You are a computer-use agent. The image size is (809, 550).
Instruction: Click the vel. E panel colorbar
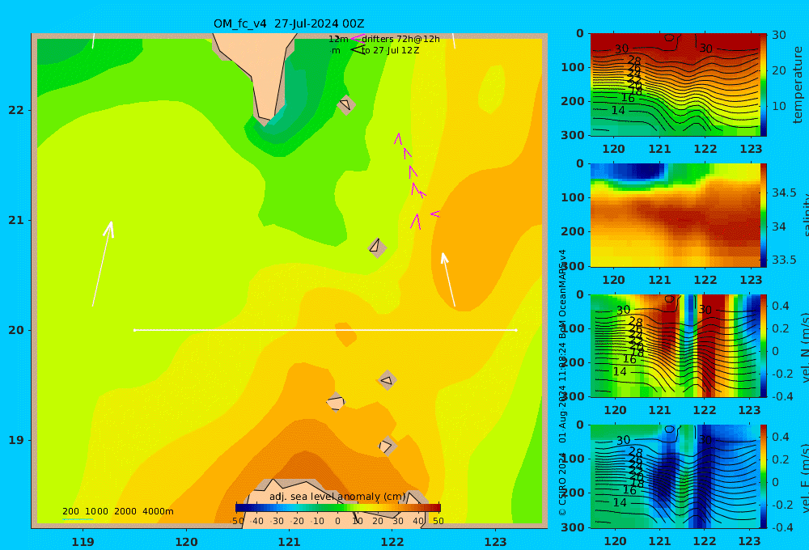764,476
